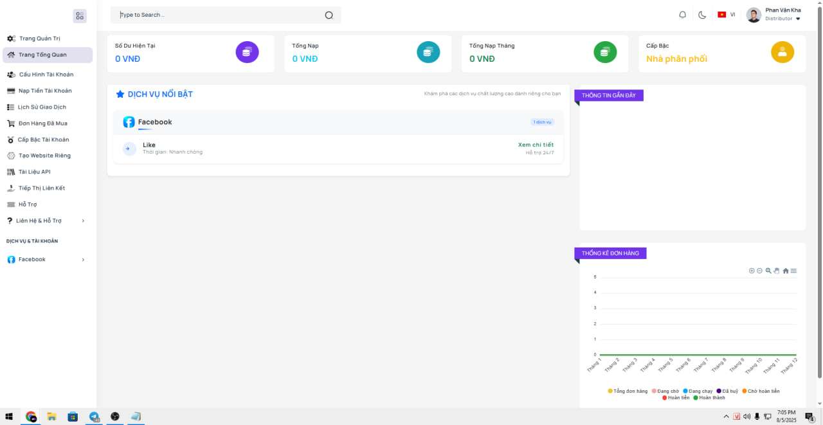Collapse the sidebar with the grid icon

(x=80, y=16)
